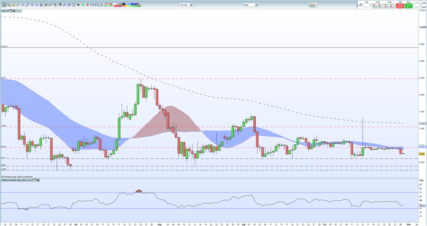Choose the triangle shape drawing tool
This screenshot has width=427, height=226.
pyautogui.click(x=101, y=5)
